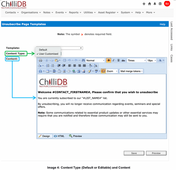This screenshot has width=176, height=170.
Task: Click the Indent icon
Action: pos(59,66)
